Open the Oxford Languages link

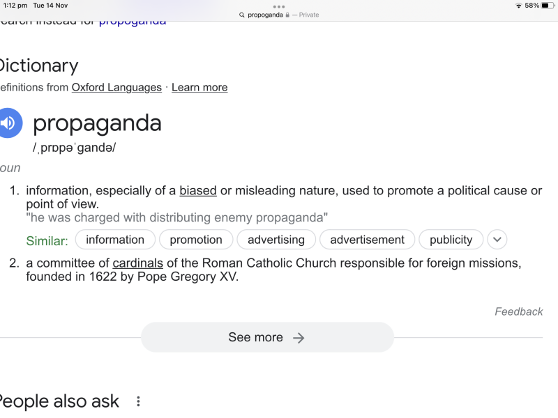116,87
